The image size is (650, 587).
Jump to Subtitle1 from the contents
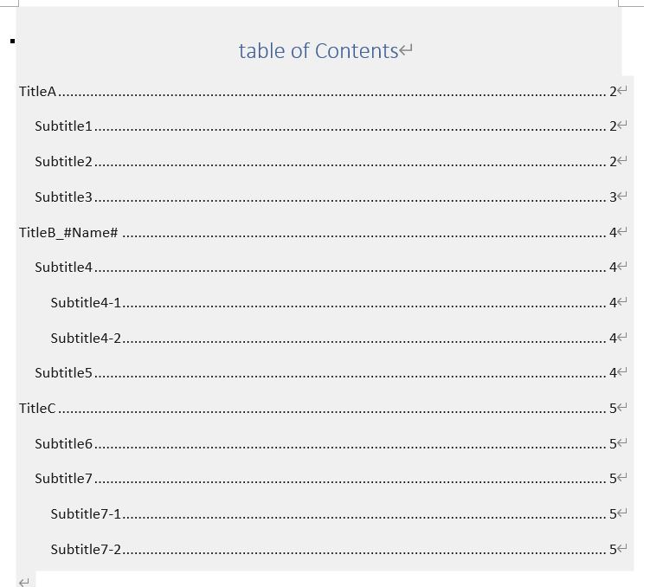click(63, 126)
